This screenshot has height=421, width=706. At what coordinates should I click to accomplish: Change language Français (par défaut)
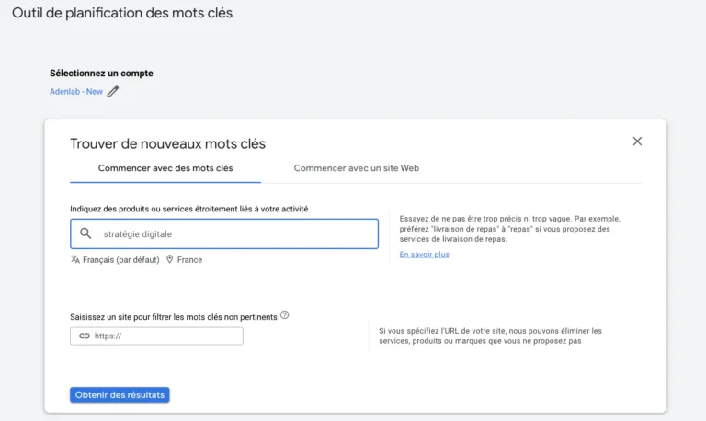pos(120,260)
